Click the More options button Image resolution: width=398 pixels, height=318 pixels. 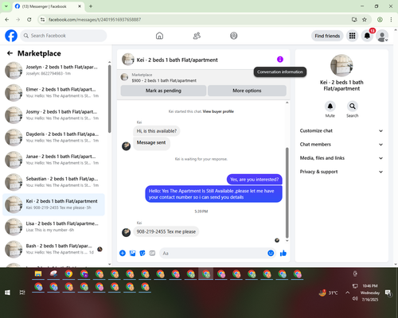[x=247, y=91]
